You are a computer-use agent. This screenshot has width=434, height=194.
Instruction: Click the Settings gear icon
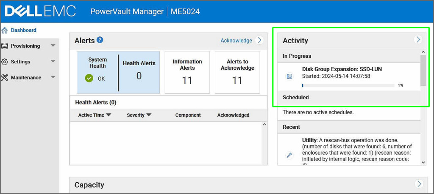(5, 62)
